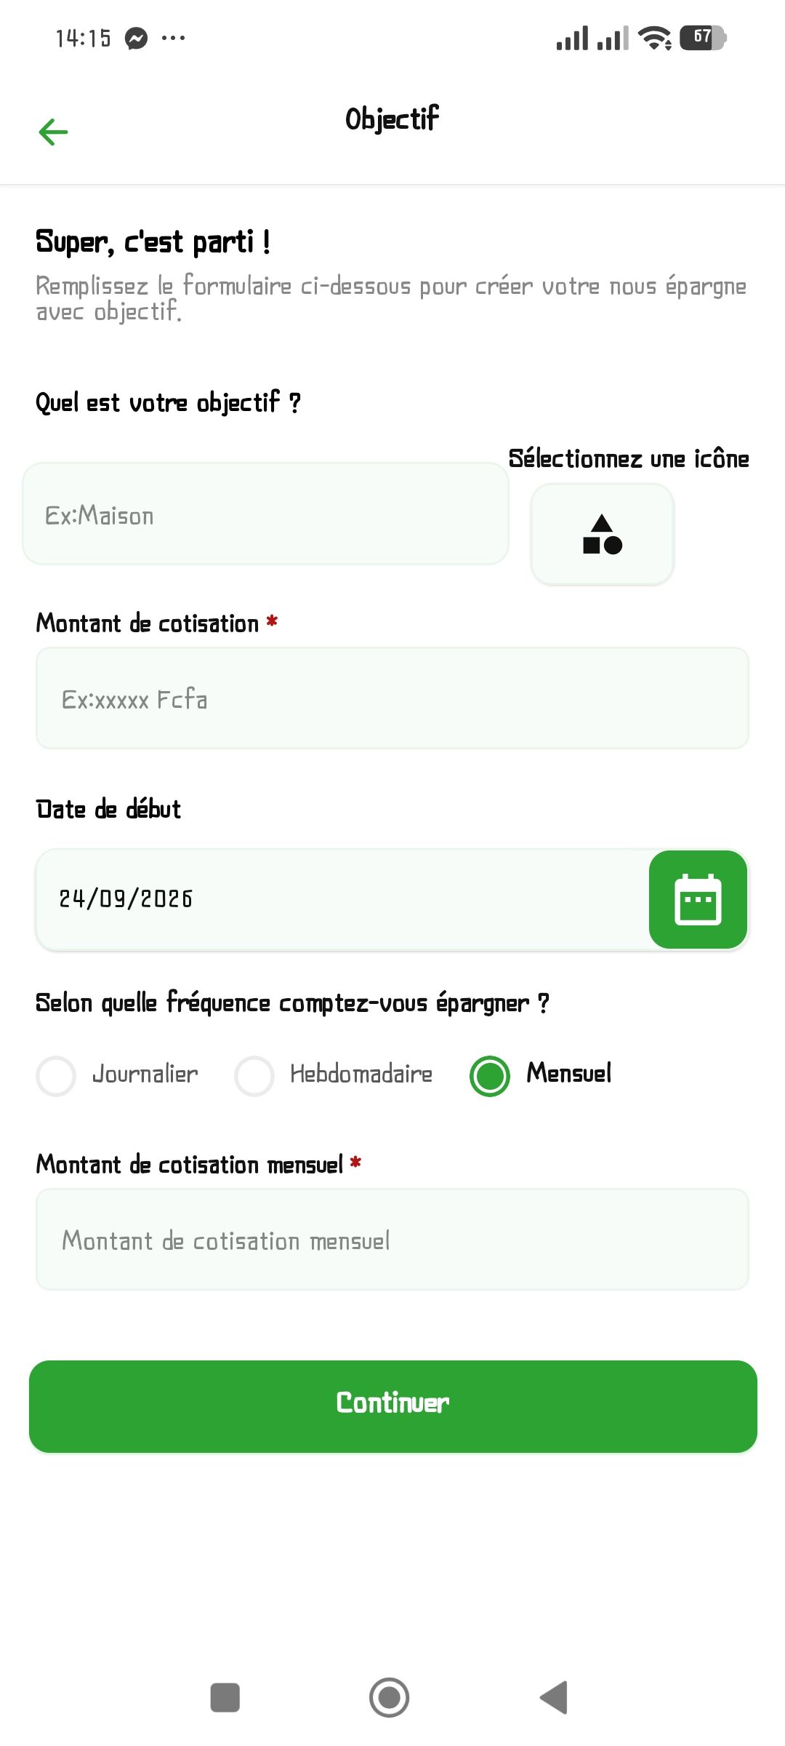The height and width of the screenshot is (1746, 785).
Task: Tap the notification overflow dots
Action: [x=173, y=38]
